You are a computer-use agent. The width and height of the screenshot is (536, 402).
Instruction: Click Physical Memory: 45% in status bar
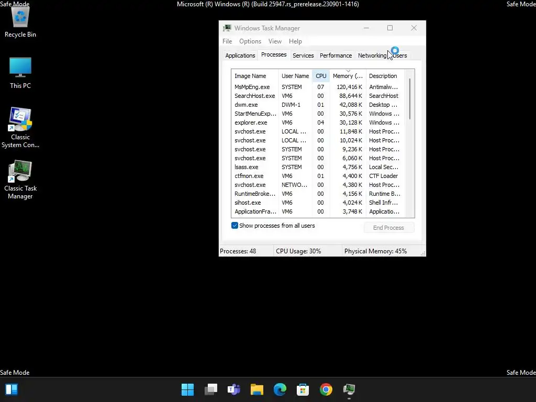pyautogui.click(x=375, y=251)
